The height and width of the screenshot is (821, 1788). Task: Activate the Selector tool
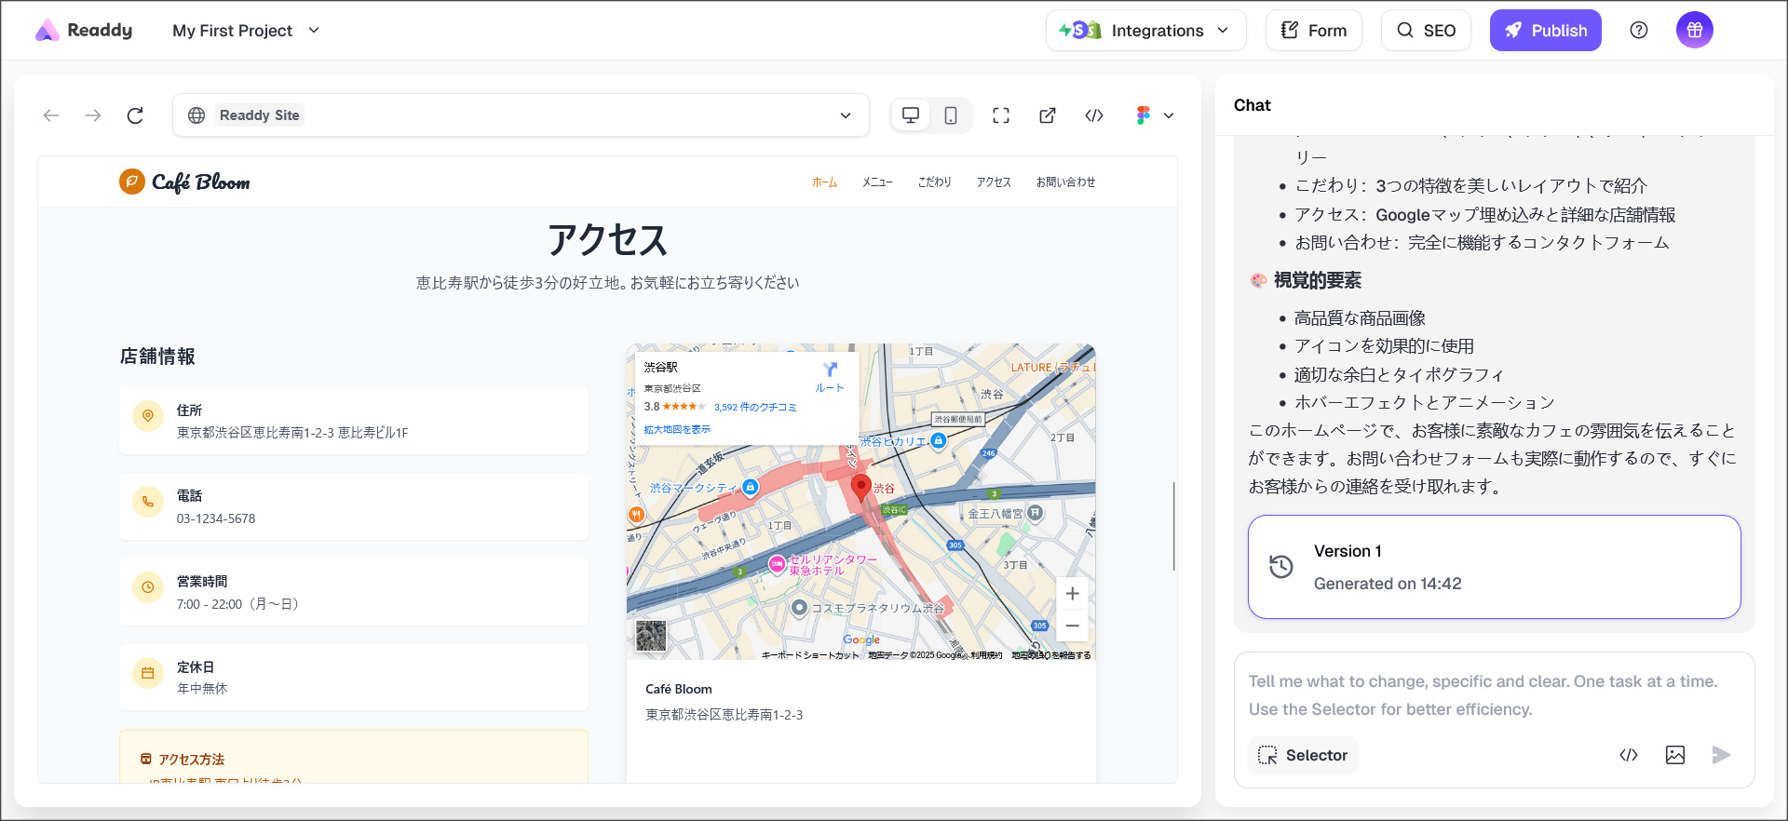[x=1303, y=755]
